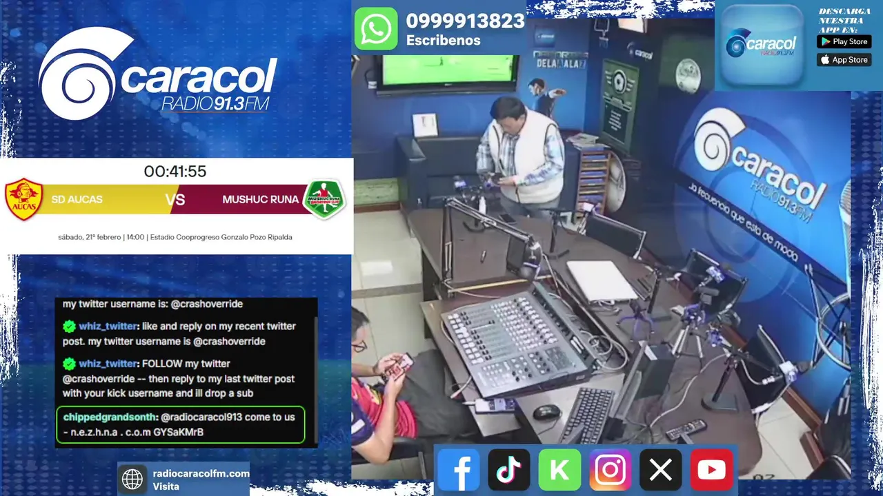Image resolution: width=883 pixels, height=496 pixels.
Task: Click the SD AUCAS team name
Action: click(77, 200)
